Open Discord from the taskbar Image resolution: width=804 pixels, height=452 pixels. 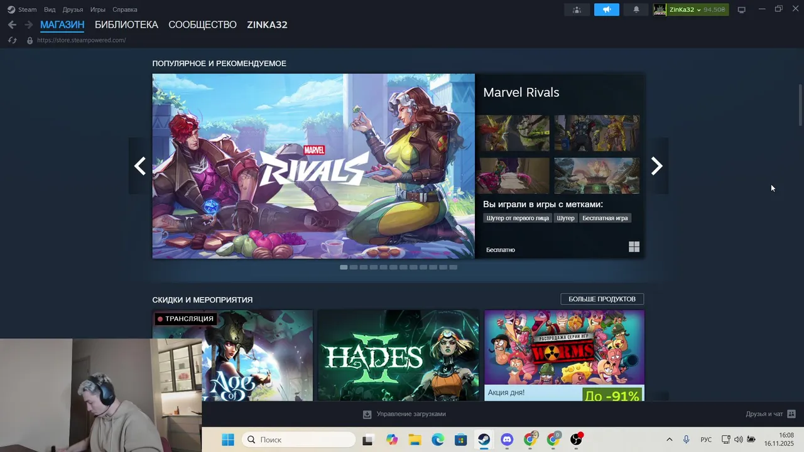507,439
